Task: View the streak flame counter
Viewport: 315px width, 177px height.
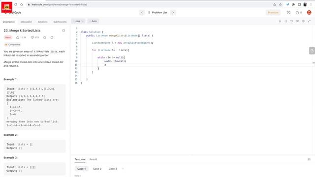Action: click(299, 12)
